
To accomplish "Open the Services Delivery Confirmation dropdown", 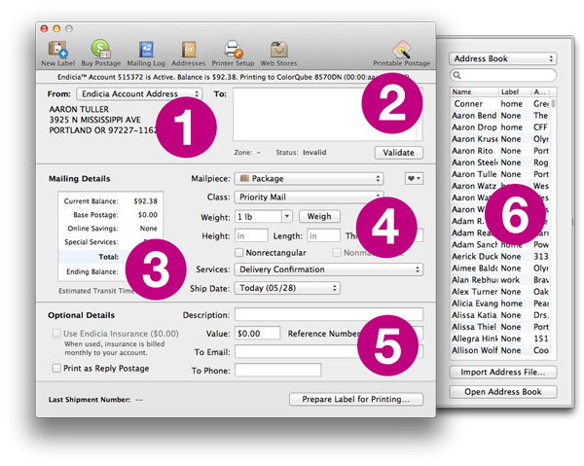I will 329,269.
